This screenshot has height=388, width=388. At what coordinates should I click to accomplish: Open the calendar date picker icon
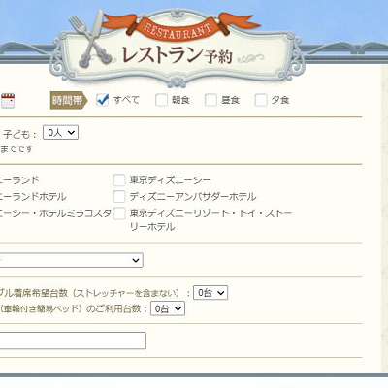pyautogui.click(x=8, y=100)
